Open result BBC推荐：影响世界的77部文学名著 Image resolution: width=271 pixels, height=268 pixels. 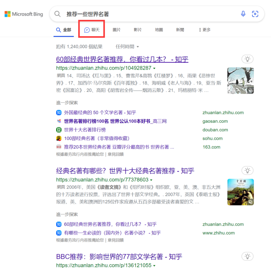(x=119, y=257)
